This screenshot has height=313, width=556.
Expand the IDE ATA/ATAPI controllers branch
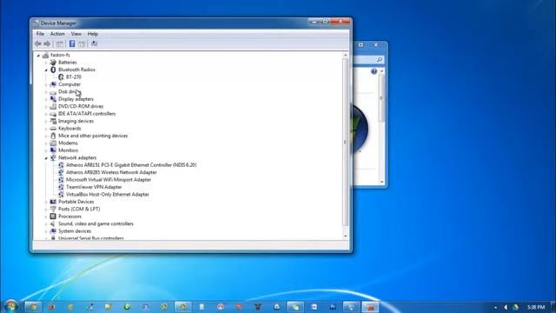click(46, 114)
